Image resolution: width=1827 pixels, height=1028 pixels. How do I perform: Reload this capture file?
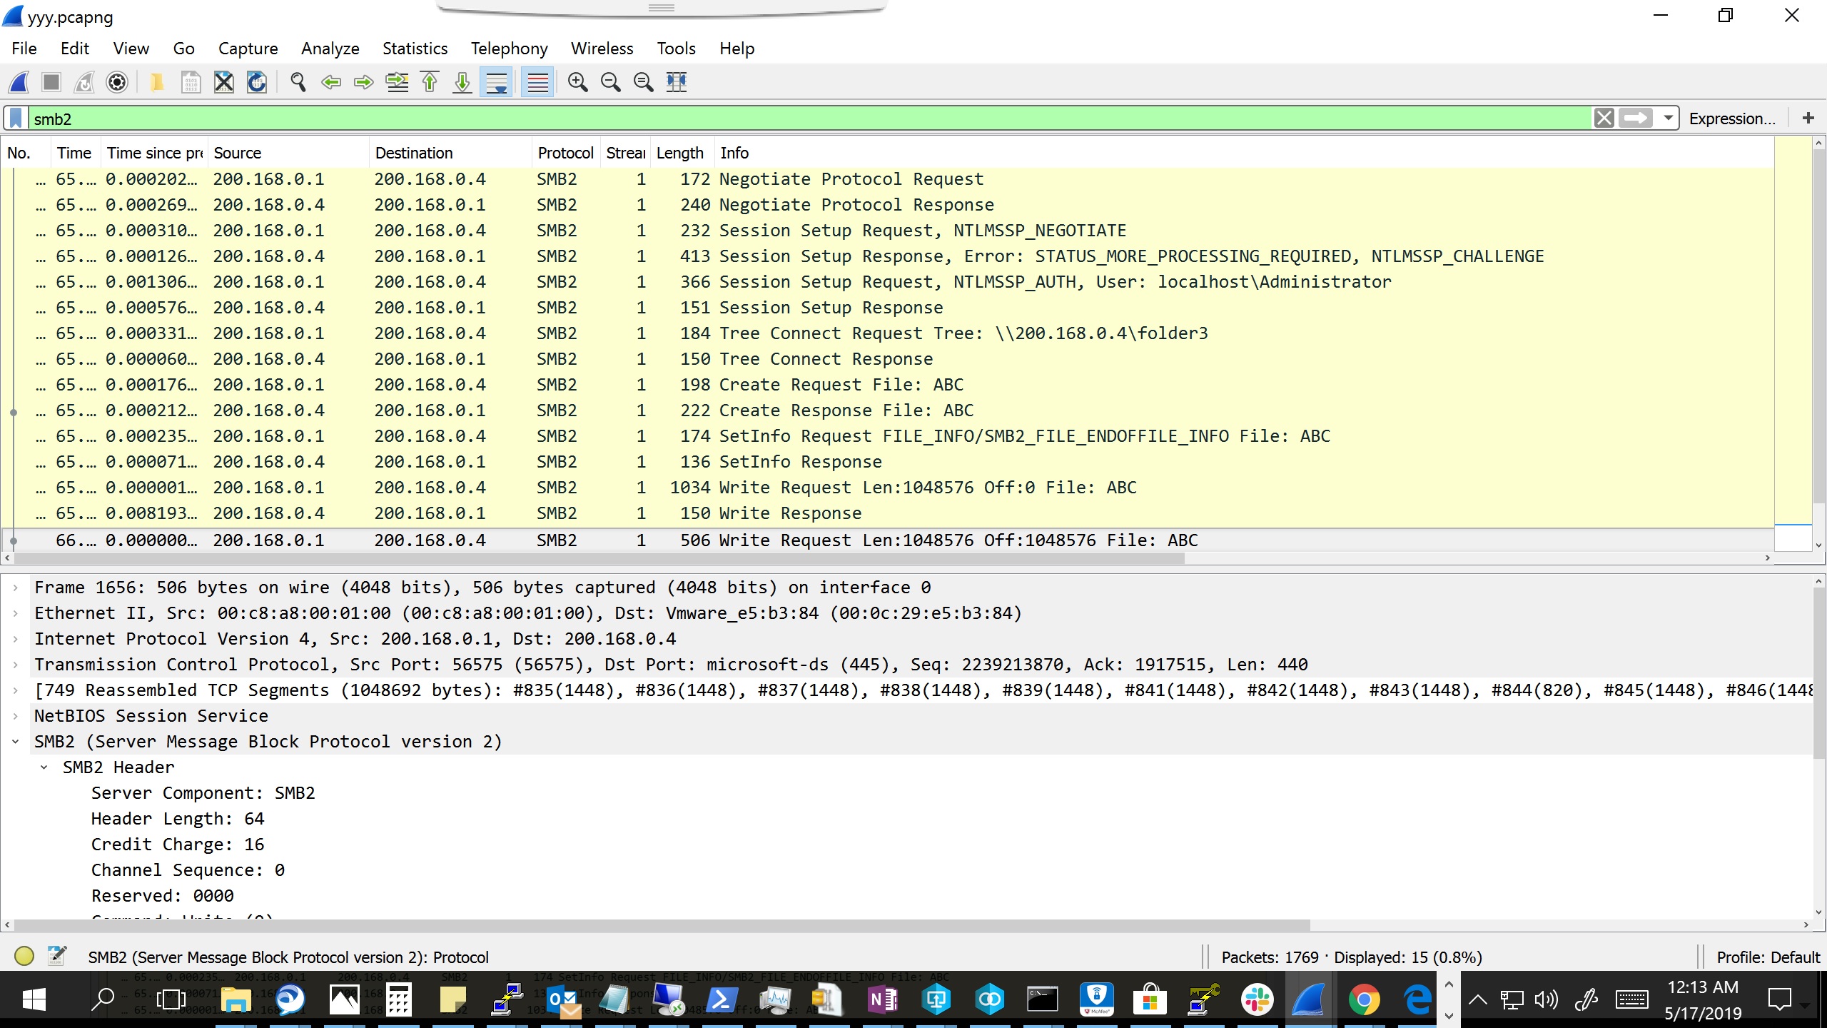(257, 82)
